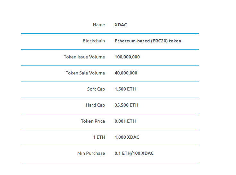Click the divider line below the Name row
236x175 pixels.
click(110, 33)
